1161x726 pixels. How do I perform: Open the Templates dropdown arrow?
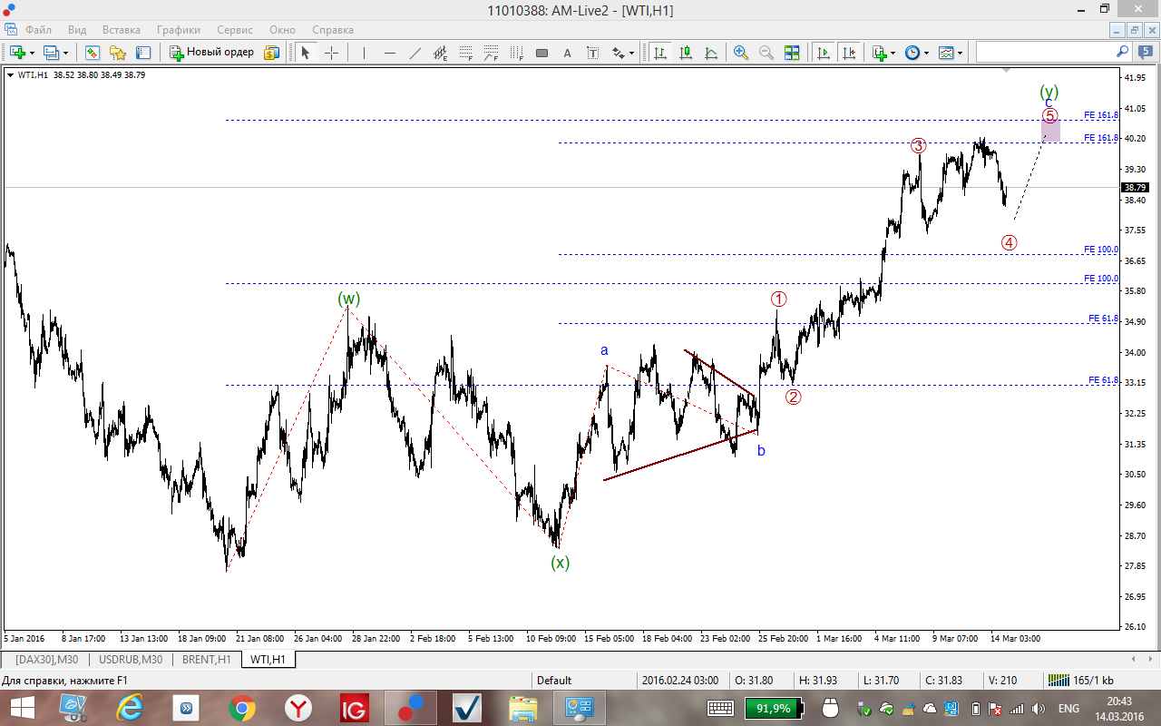(960, 53)
